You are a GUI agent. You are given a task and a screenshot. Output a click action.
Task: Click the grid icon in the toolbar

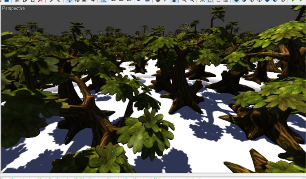point(225,1)
